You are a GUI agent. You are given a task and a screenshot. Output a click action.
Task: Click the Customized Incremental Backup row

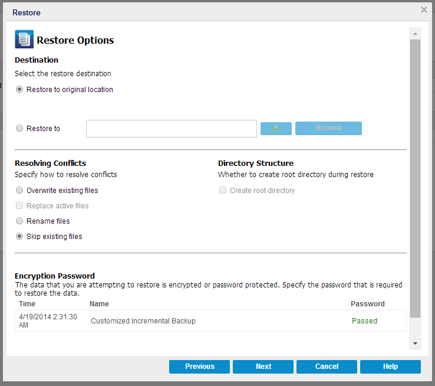pos(210,320)
